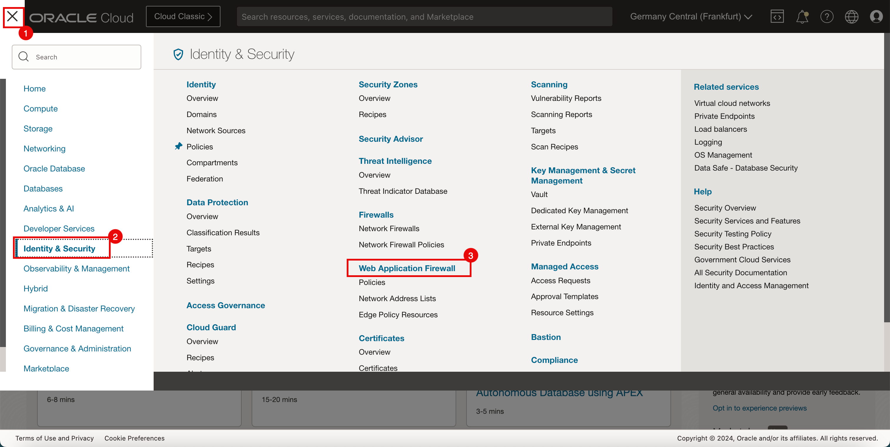The width and height of the screenshot is (890, 447).
Task: Click the user profile avatar icon
Action: click(876, 16)
